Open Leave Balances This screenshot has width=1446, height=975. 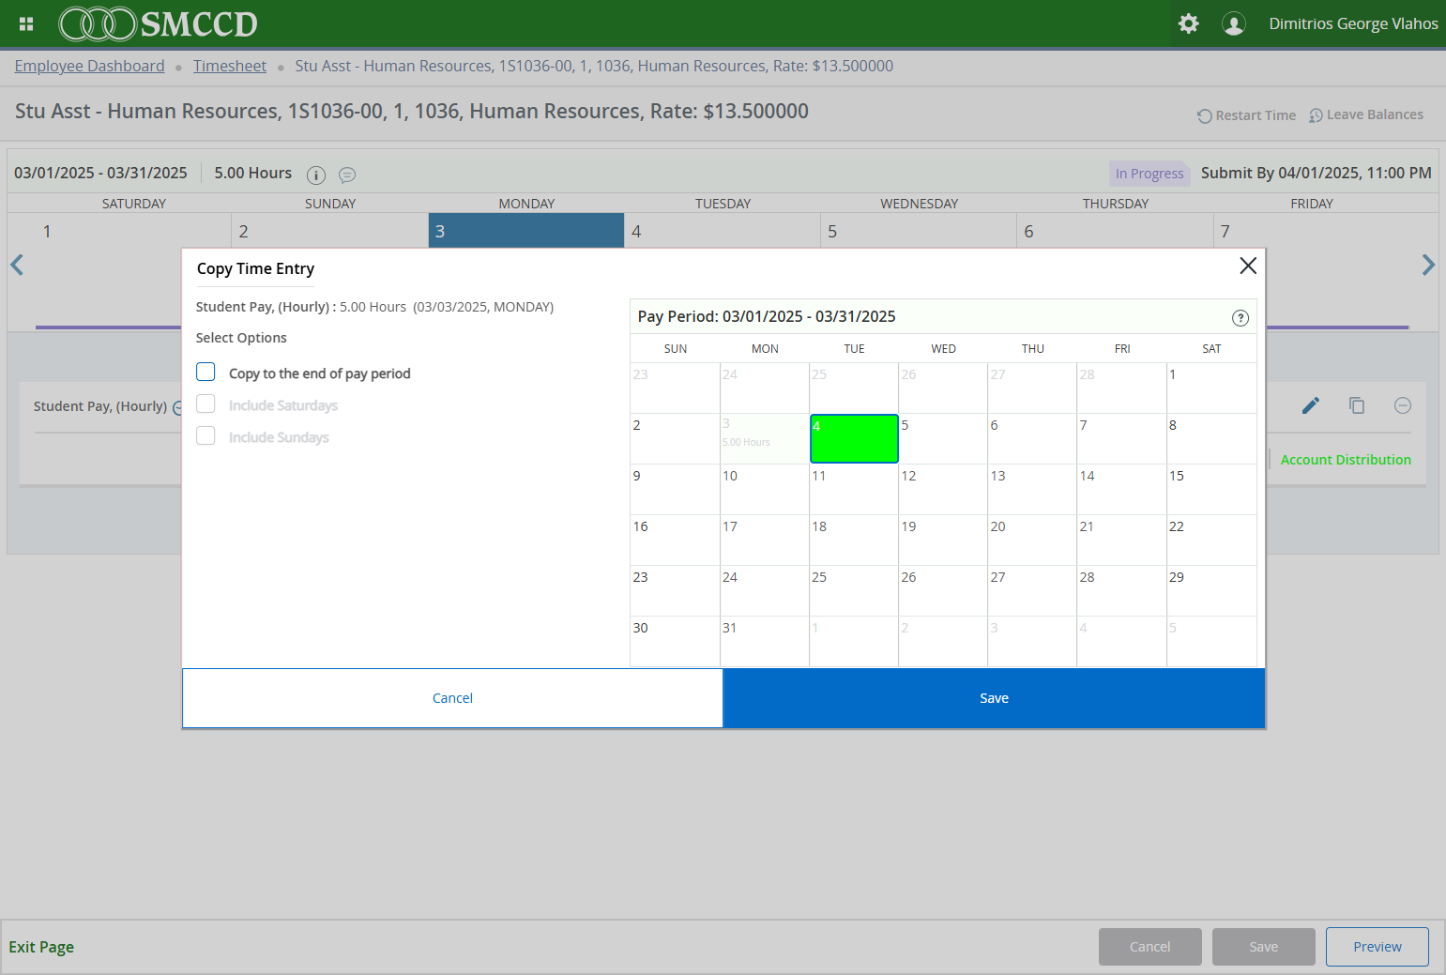pos(1366,115)
